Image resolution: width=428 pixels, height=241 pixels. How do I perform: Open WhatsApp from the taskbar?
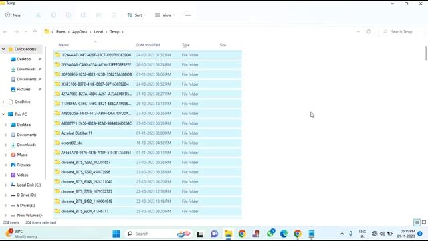click(270, 234)
